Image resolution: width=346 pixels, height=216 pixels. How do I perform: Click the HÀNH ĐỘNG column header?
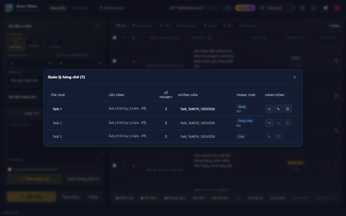tap(275, 95)
